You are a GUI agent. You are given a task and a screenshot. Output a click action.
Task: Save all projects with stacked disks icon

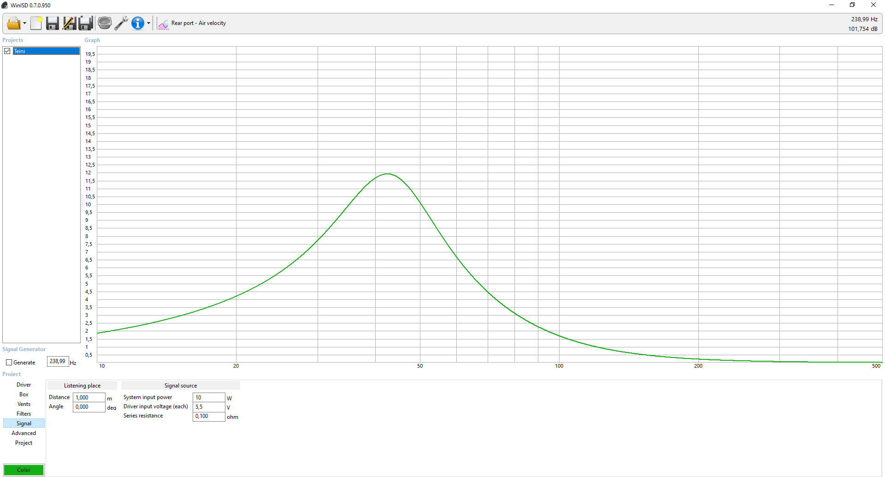pos(86,23)
